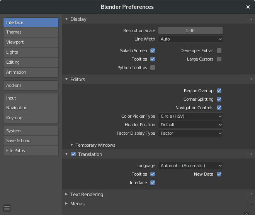This screenshot has width=255, height=215.
Task: Open the Color Picker Type dropdown
Action: click(190, 116)
